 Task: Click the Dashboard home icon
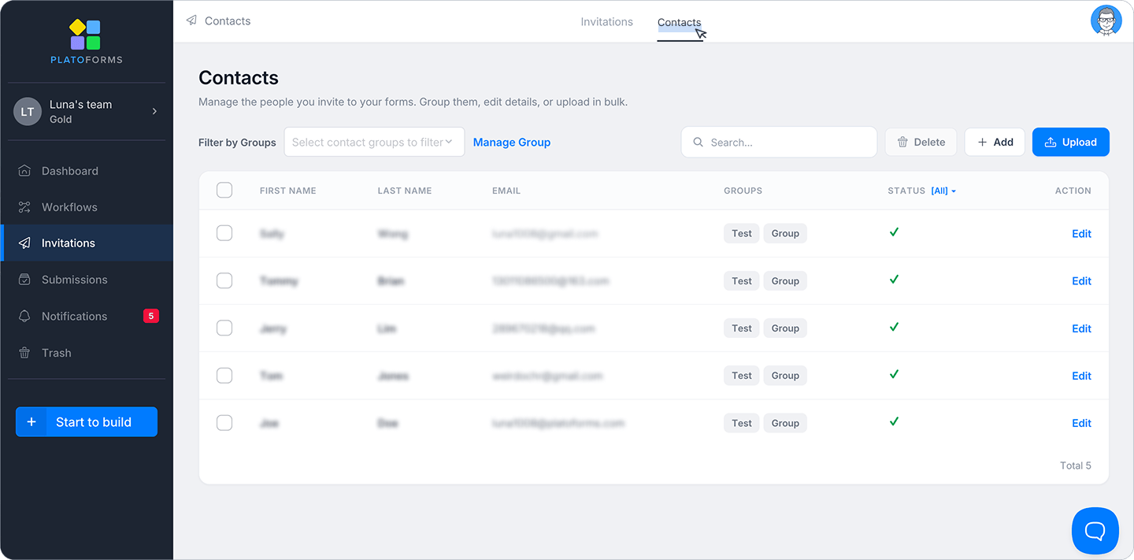[24, 171]
